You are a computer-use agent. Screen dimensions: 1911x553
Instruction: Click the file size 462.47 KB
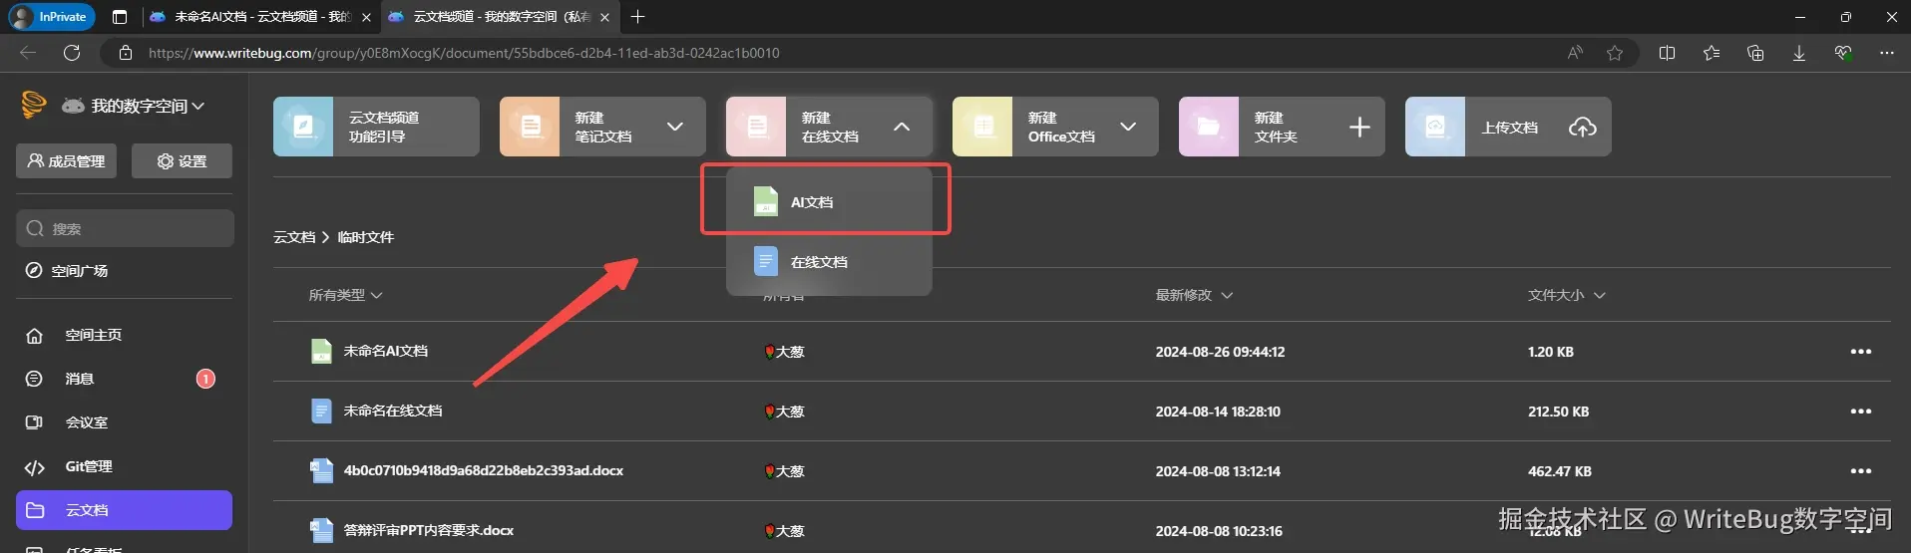(1560, 471)
